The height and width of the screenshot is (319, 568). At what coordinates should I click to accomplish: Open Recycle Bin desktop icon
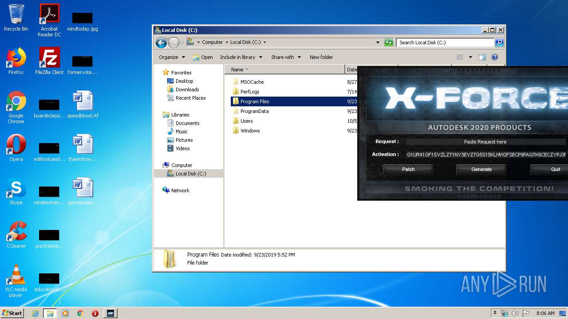tap(16, 18)
